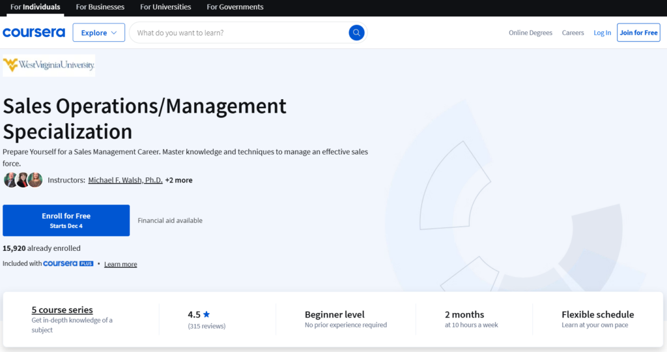Click the first instructor avatar photo
This screenshot has height=352, width=667.
click(x=10, y=180)
